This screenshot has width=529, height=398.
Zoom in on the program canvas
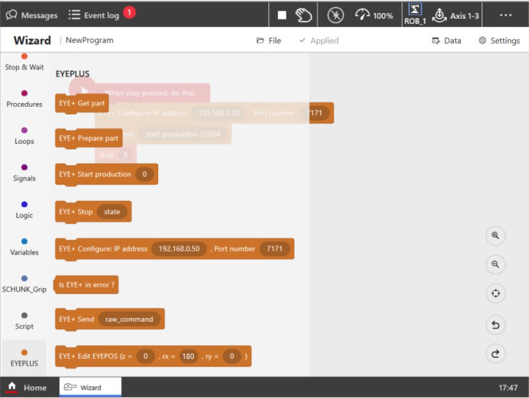[495, 236]
